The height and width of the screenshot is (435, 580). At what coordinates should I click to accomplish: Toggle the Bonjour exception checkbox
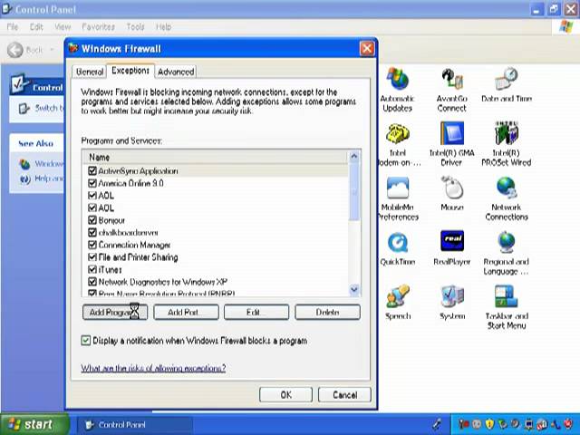point(92,220)
